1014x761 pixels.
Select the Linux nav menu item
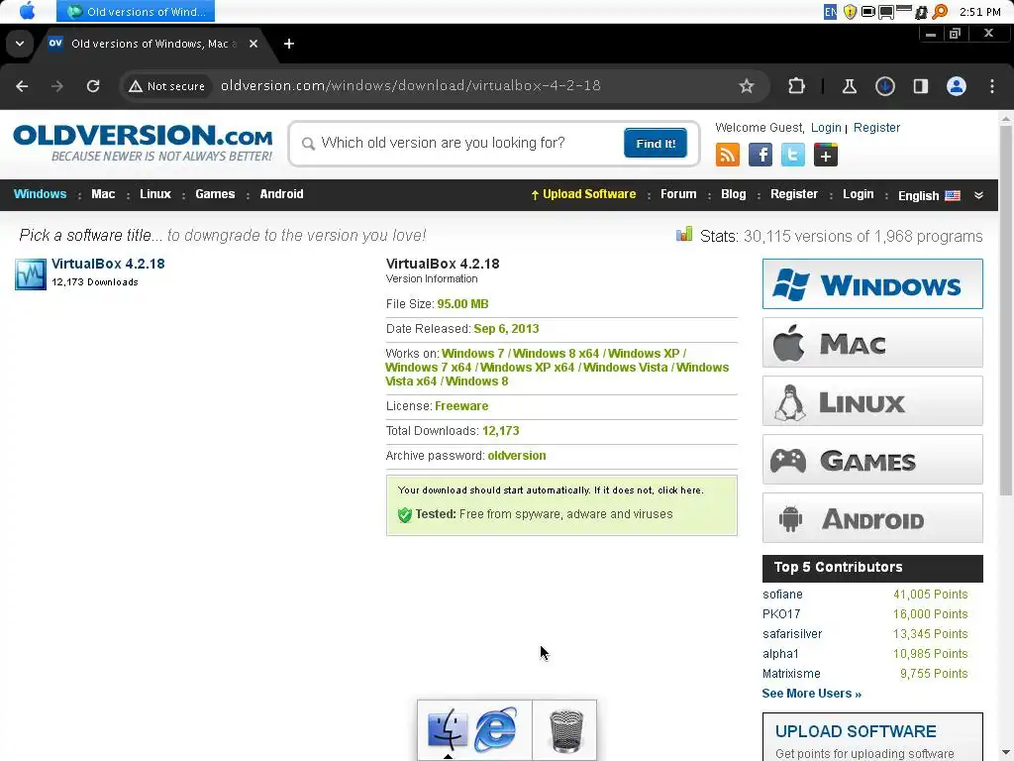[155, 194]
